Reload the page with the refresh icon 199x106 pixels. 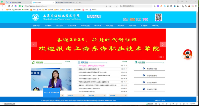pos(9,6)
